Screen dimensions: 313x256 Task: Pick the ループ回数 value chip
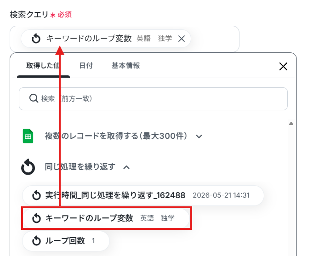coord(66,241)
